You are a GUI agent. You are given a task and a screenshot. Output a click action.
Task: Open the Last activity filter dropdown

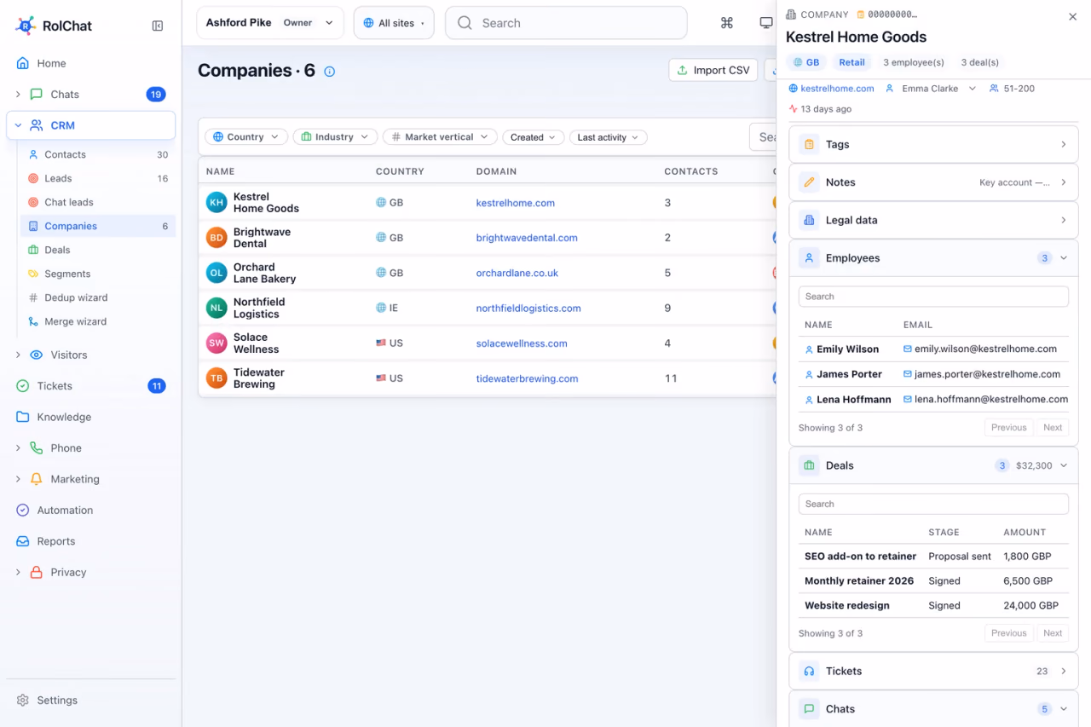pyautogui.click(x=608, y=137)
